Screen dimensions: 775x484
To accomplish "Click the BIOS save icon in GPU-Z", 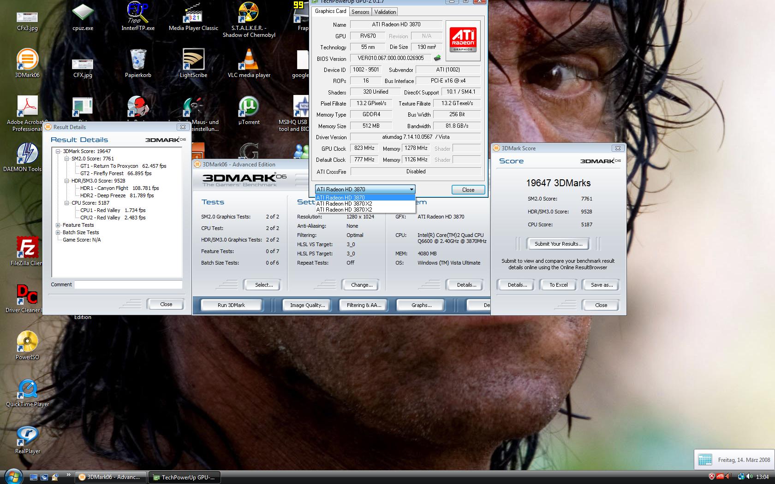I will point(437,58).
